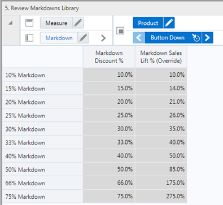Open the Button Down position selector
This screenshot has width=223, height=205.
pyautogui.click(x=168, y=38)
